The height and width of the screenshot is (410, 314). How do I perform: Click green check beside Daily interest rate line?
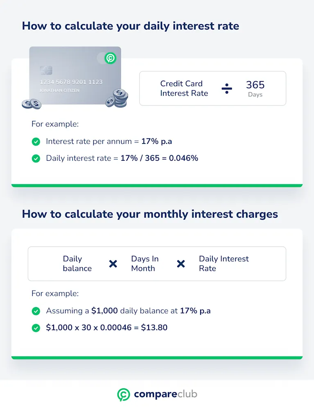tap(36, 158)
